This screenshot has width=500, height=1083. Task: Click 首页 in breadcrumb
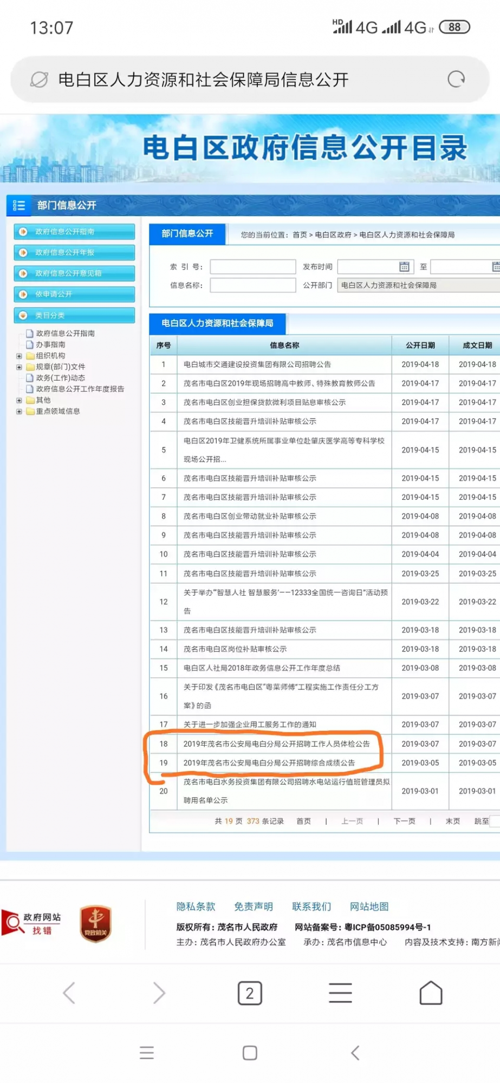(x=300, y=235)
